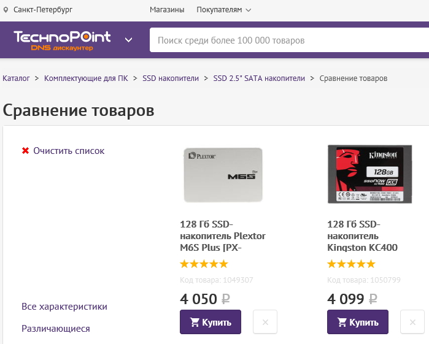
Task: Show Все характеристики comparison view
Action: tap(64, 307)
